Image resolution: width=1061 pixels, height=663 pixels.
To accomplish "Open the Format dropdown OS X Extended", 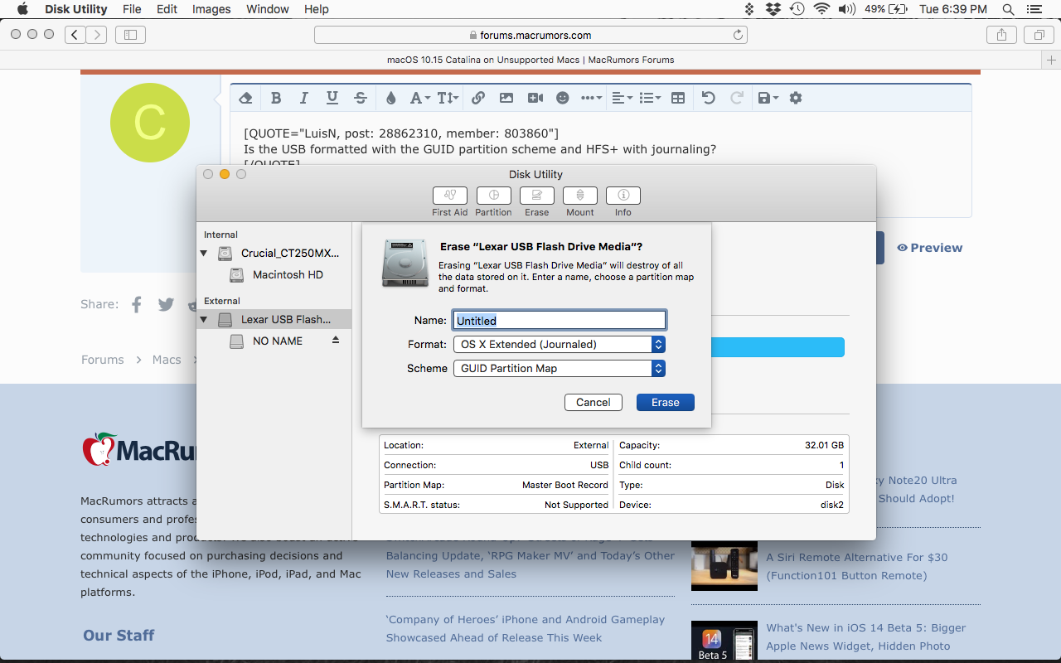I will pos(560,344).
